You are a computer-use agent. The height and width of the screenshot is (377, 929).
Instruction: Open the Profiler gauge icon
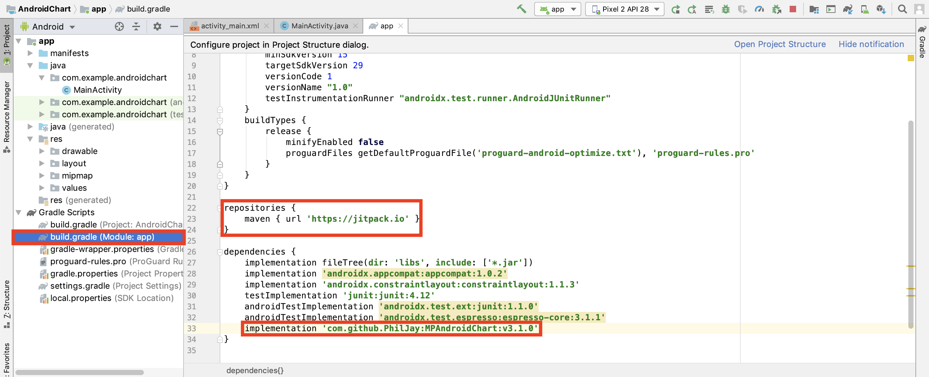pos(759,9)
